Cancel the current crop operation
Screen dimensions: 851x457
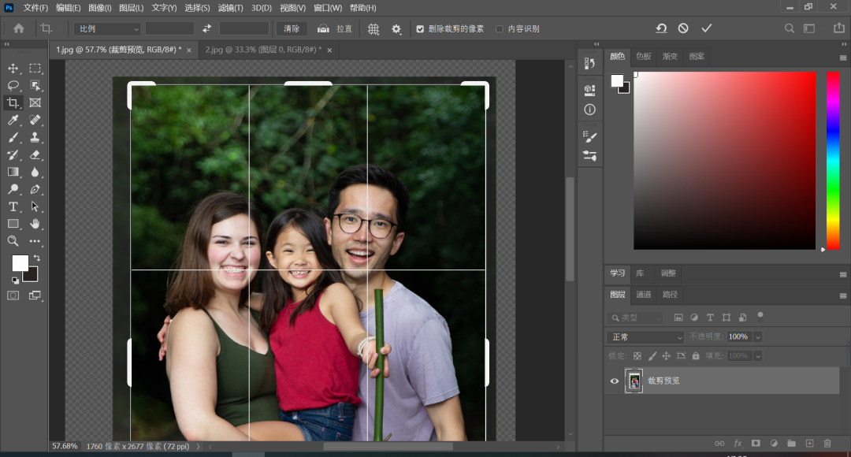pos(683,28)
